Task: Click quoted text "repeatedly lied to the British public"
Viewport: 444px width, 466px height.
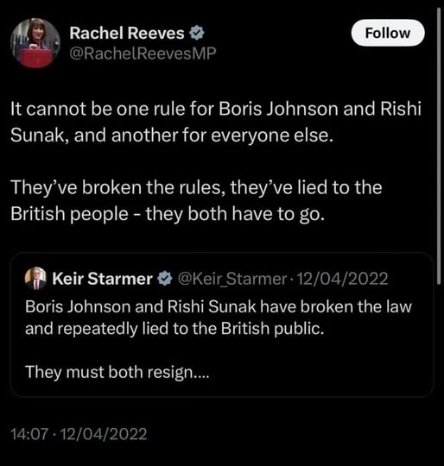Action: (190, 329)
